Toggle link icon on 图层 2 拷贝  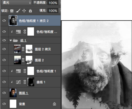pos(23,49)
